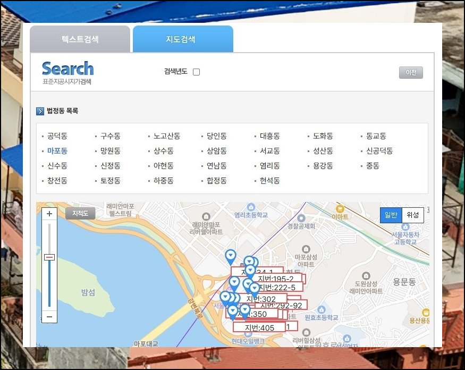Open 성산동 district
Viewport: 465px width, 370px height.
click(x=323, y=151)
